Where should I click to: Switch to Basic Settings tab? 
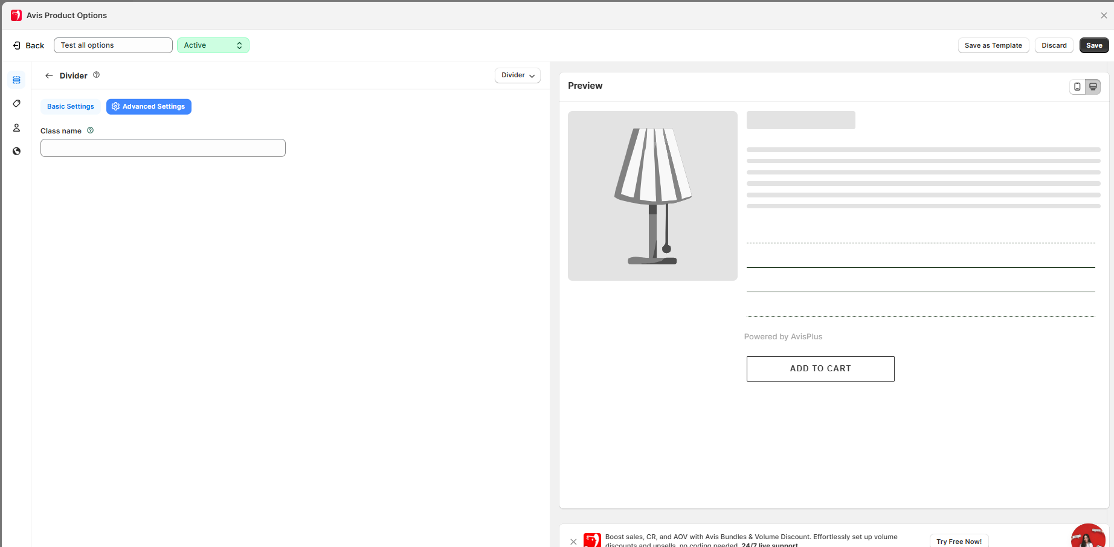pyautogui.click(x=70, y=106)
